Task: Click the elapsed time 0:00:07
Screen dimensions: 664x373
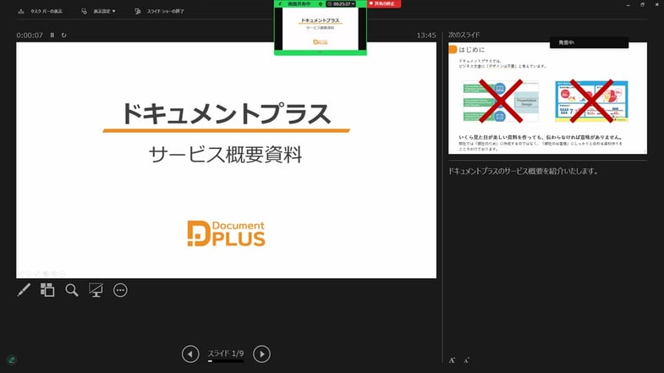Action: pyautogui.click(x=30, y=36)
